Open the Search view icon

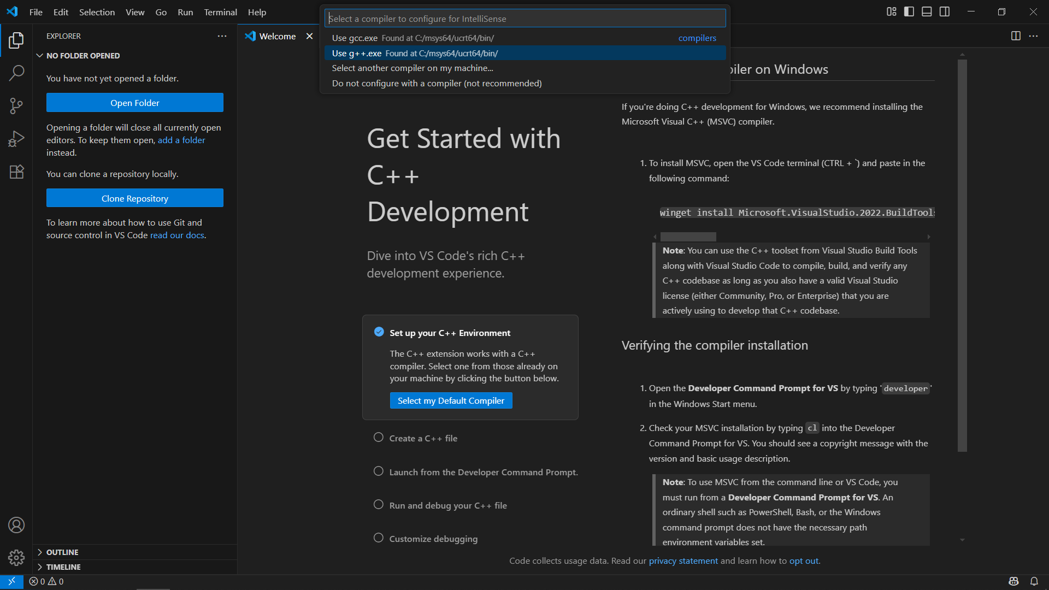click(16, 73)
